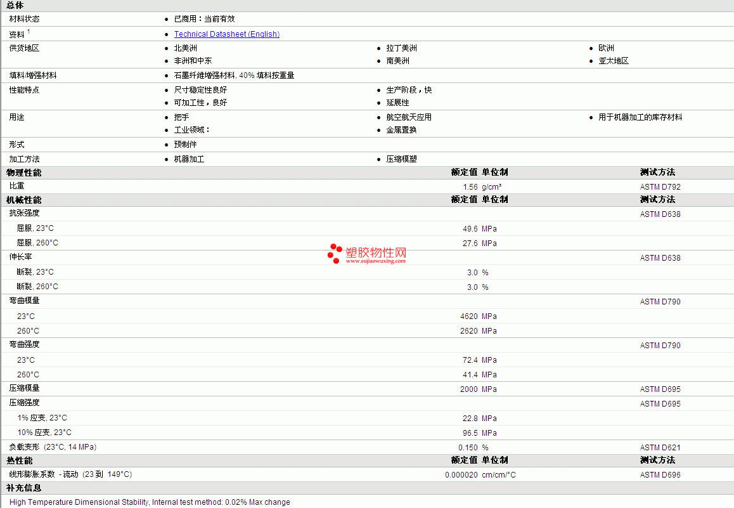
Task: Click the 比重 value 1.56
Action: pos(470,187)
